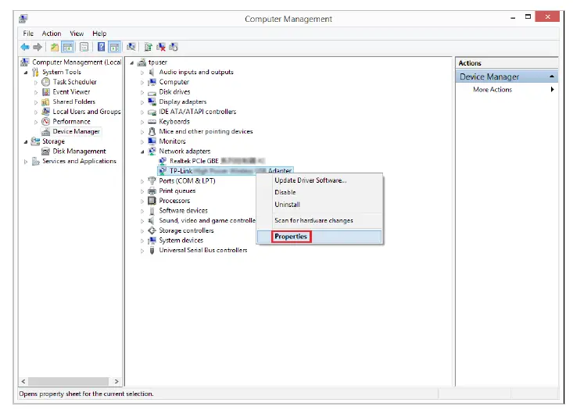The height and width of the screenshot is (410, 573).
Task: Click the left pane horizontal scrollbar thumb
Action: point(68,381)
